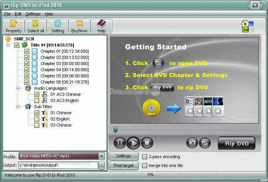Screen dimensions: 268x182
Task: Click the Chapter 06 page icon
Action: [35, 82]
